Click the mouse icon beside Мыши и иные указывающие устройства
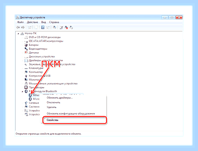 (x=26, y=83)
